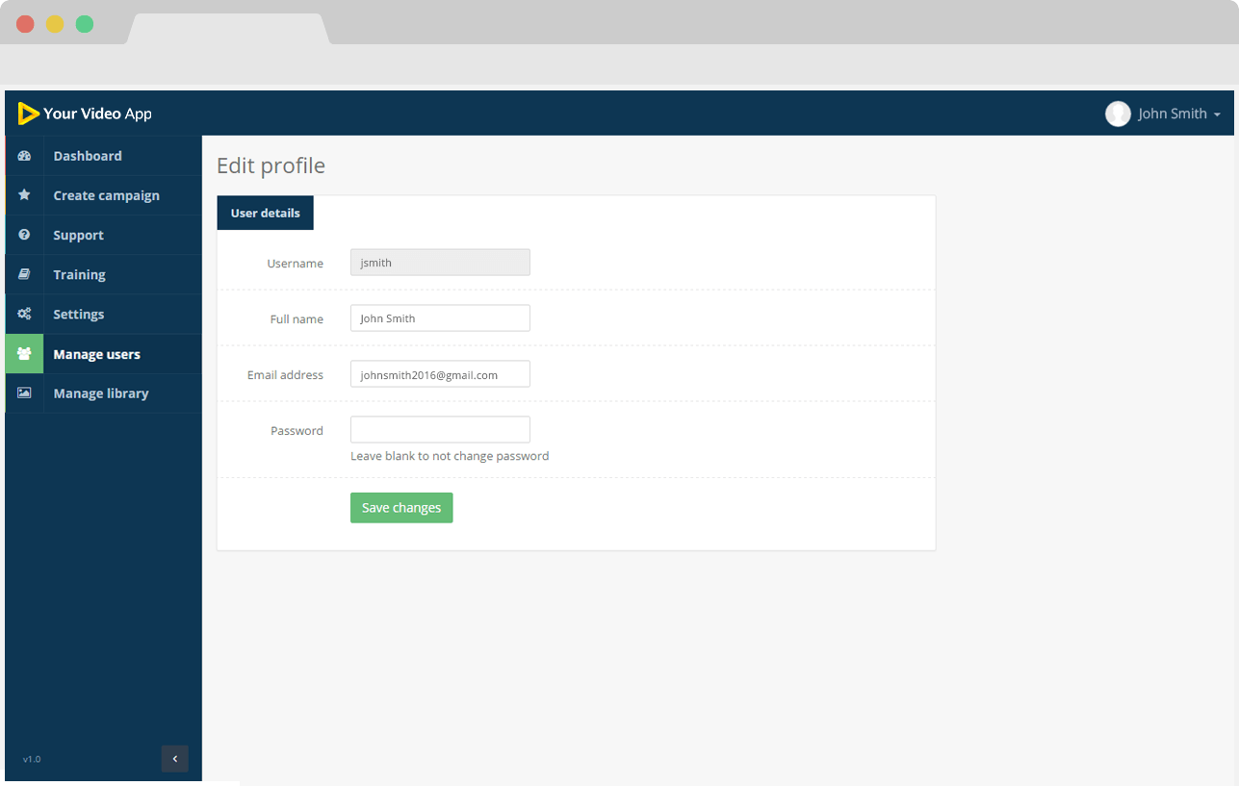Click the book icon beside Training
Image resolution: width=1239 pixels, height=786 pixels.
click(x=25, y=274)
